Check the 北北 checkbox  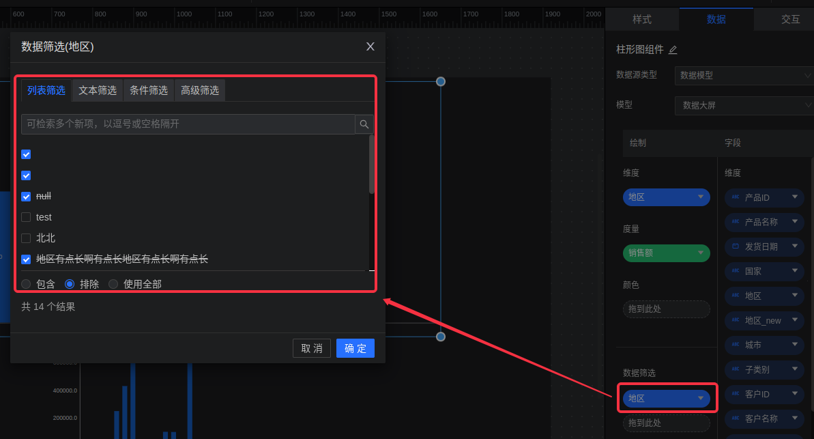click(26, 238)
